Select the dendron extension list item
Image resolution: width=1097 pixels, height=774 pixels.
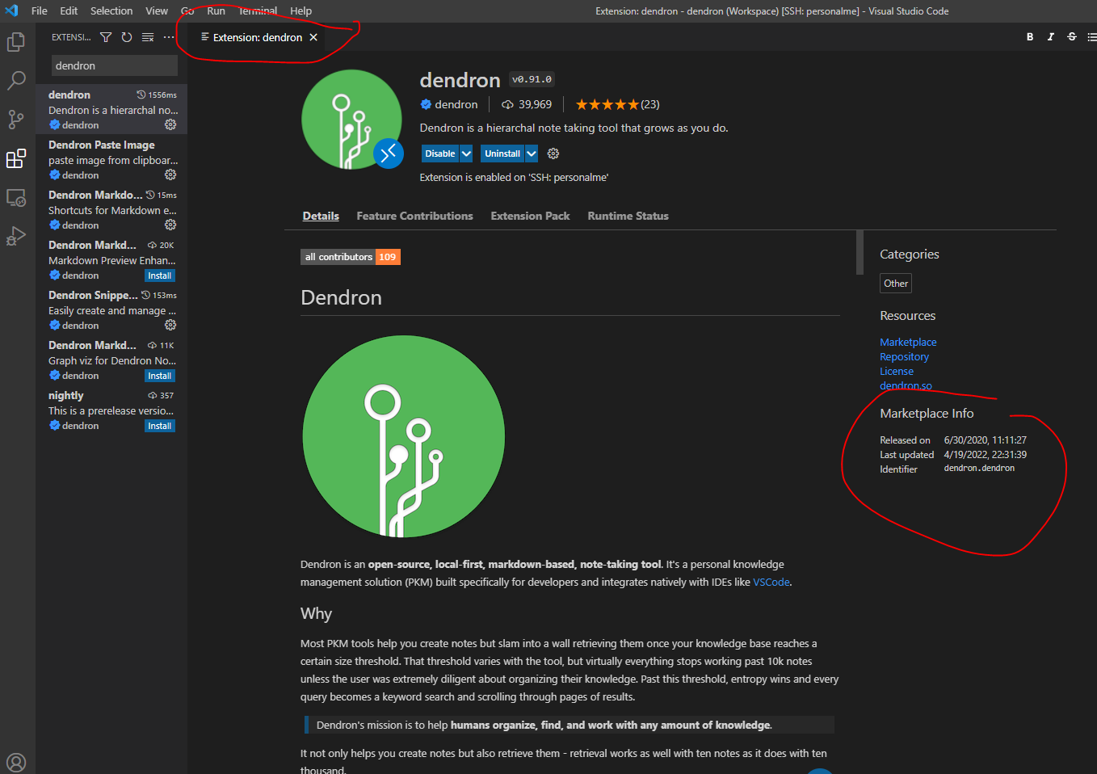click(111, 109)
